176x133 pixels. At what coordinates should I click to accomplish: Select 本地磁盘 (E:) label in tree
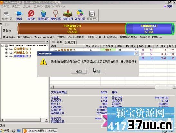click(22, 56)
